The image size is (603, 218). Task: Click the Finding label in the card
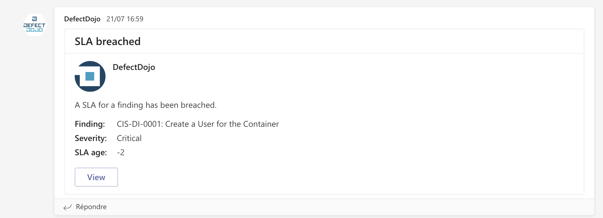[90, 124]
